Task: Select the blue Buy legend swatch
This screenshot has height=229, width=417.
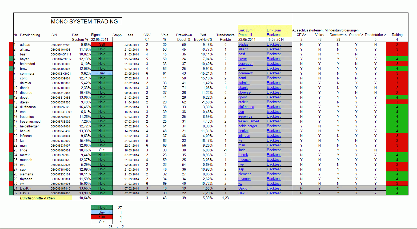Action: 102,212
